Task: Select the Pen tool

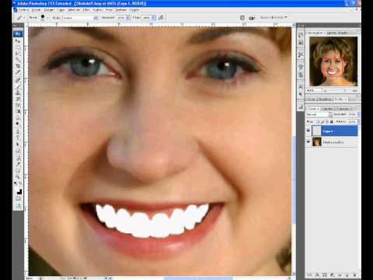Action: (19, 131)
